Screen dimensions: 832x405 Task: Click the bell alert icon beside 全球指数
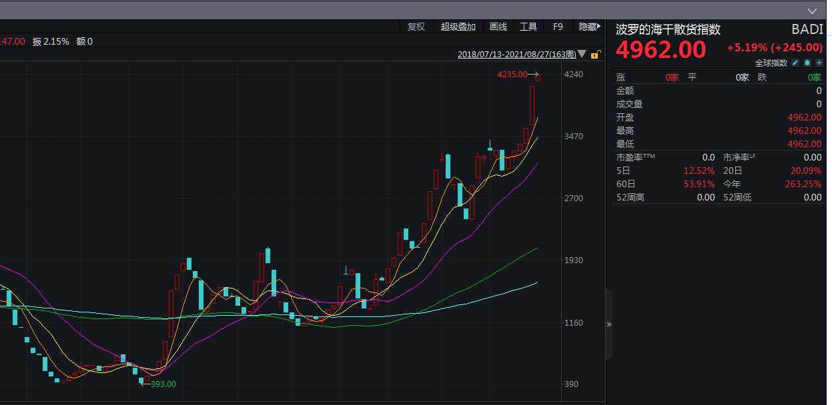tap(807, 63)
